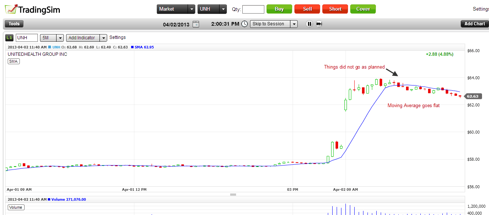The width and height of the screenshot is (489, 215).
Task: Fast forward the simulation
Action: (x=319, y=24)
